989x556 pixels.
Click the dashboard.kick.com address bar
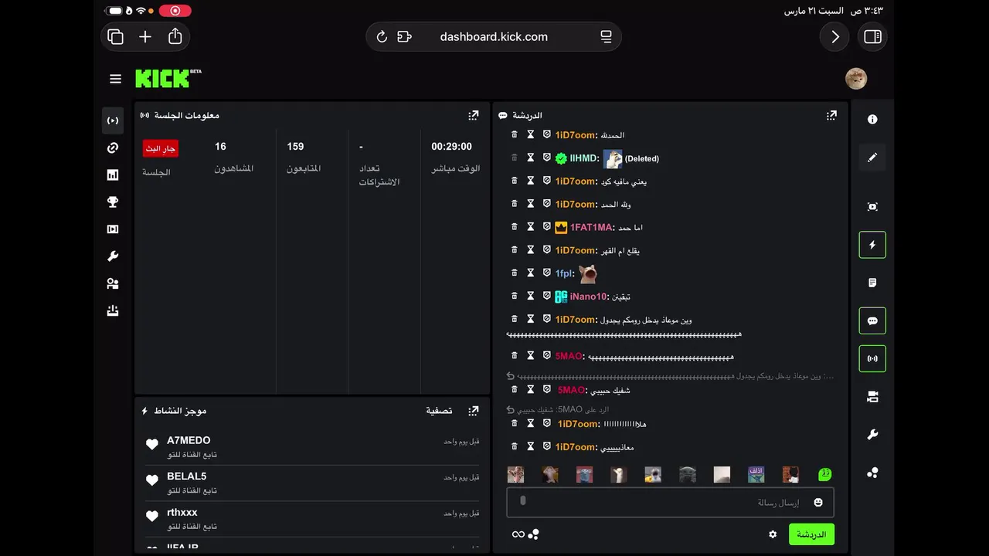tap(494, 36)
